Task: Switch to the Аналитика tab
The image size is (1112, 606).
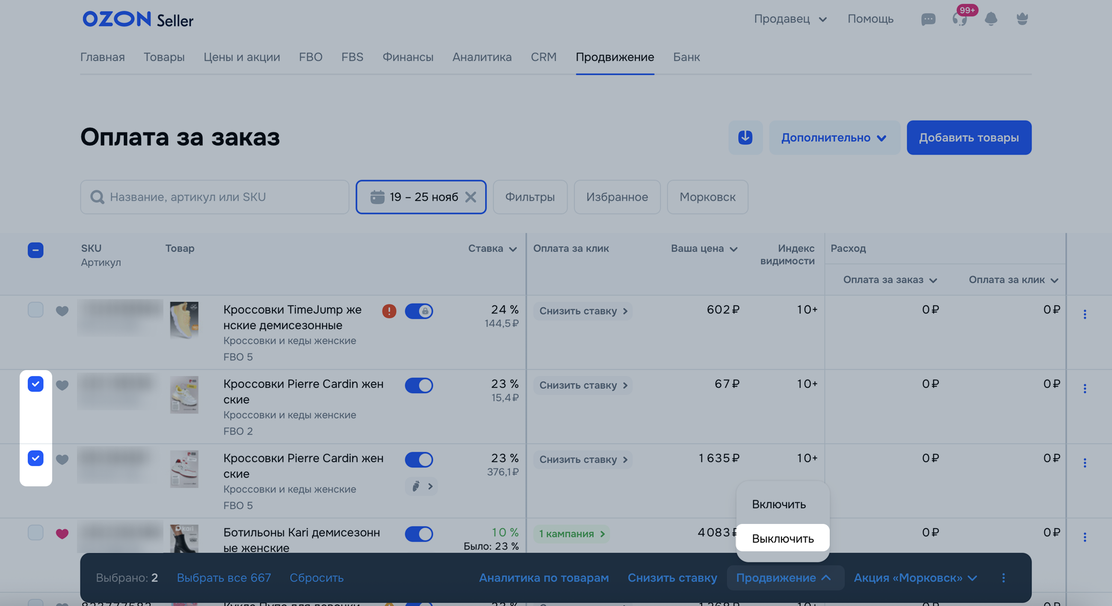Action: [x=482, y=57]
